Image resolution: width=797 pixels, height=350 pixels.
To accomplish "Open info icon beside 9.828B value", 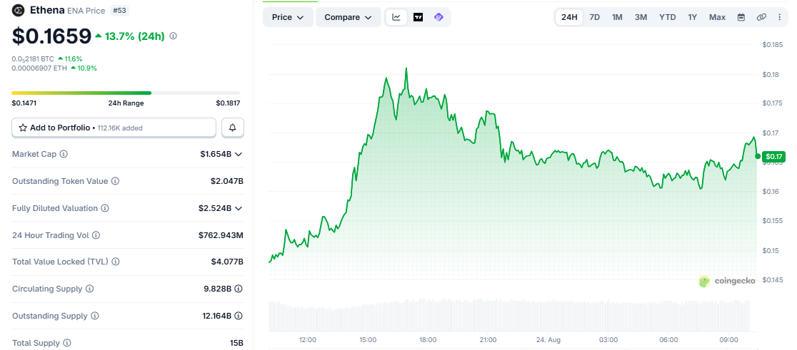I will point(239,289).
